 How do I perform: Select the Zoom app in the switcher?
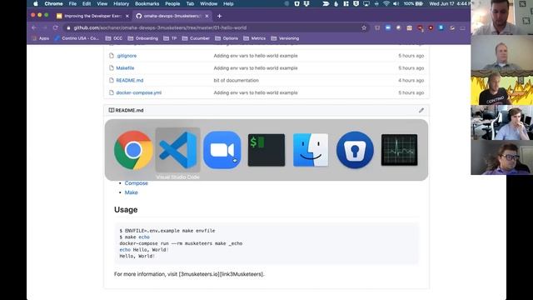(x=222, y=150)
